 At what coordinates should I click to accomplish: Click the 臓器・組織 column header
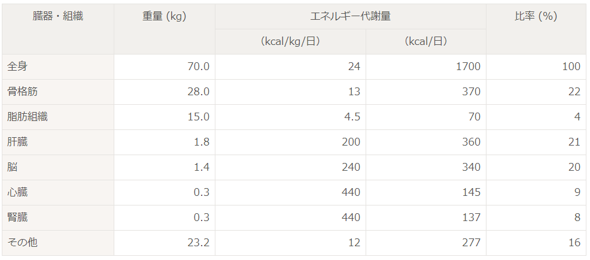tap(58, 29)
